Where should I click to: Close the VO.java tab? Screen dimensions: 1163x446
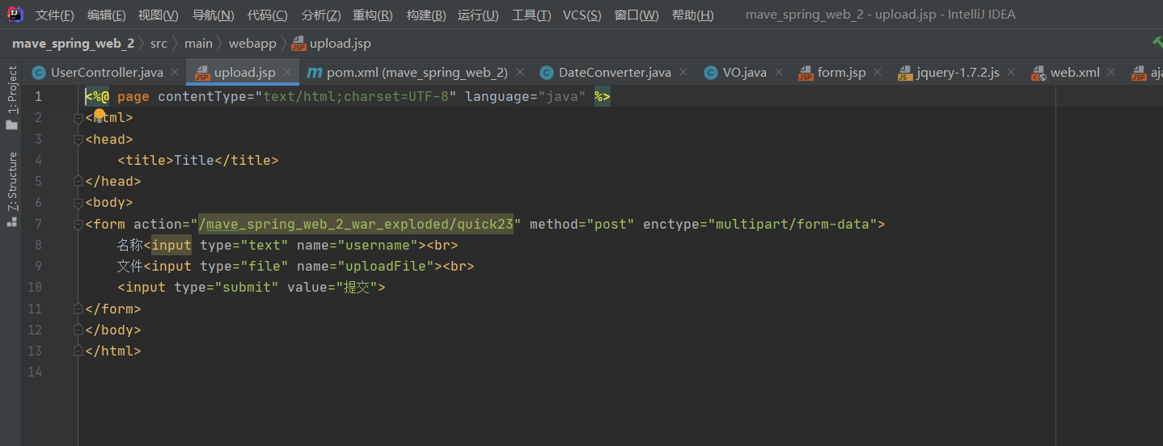coord(779,73)
